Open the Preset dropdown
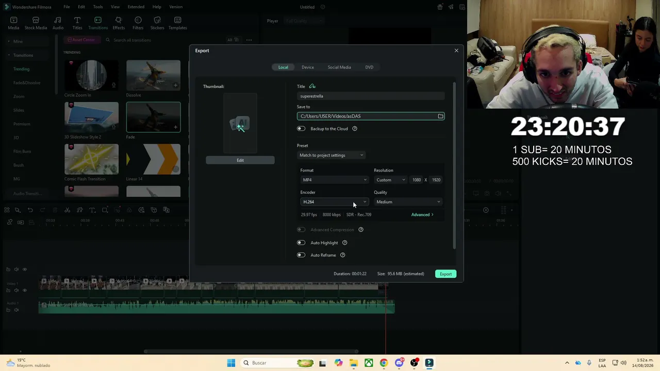This screenshot has width=660, height=371. click(332, 155)
